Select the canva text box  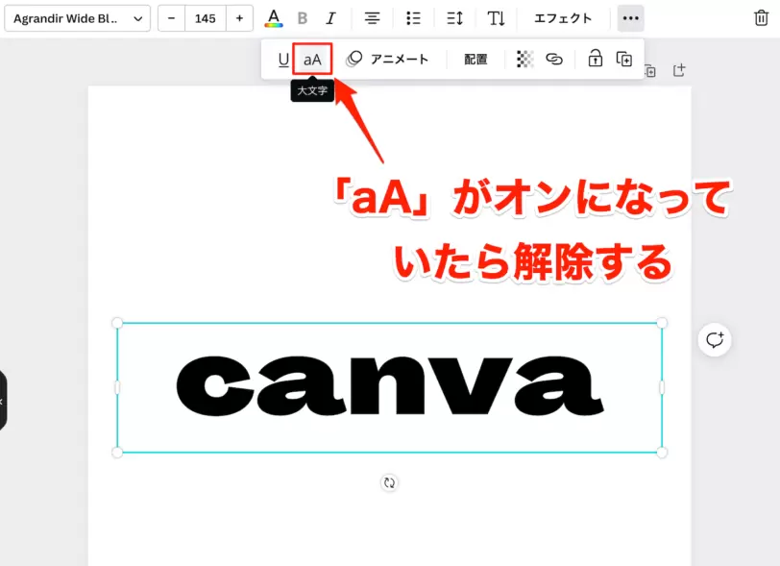pos(389,387)
